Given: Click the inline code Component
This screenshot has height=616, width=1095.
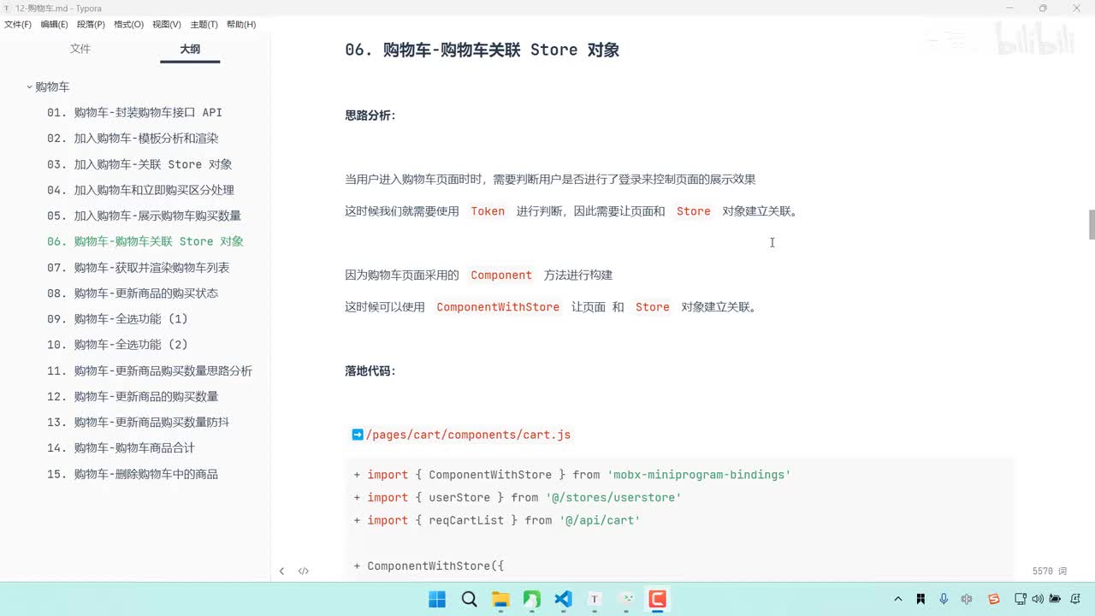Looking at the screenshot, I should [x=501, y=275].
